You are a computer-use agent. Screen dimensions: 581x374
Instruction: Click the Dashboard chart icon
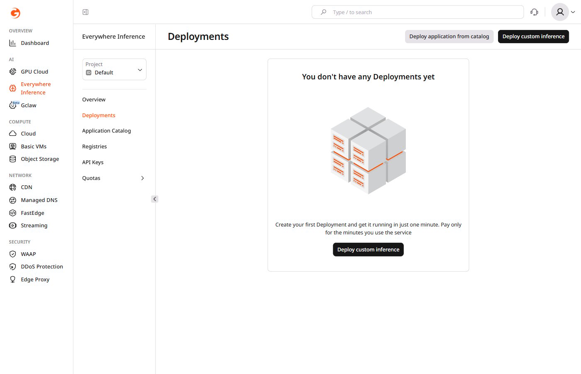coord(13,43)
